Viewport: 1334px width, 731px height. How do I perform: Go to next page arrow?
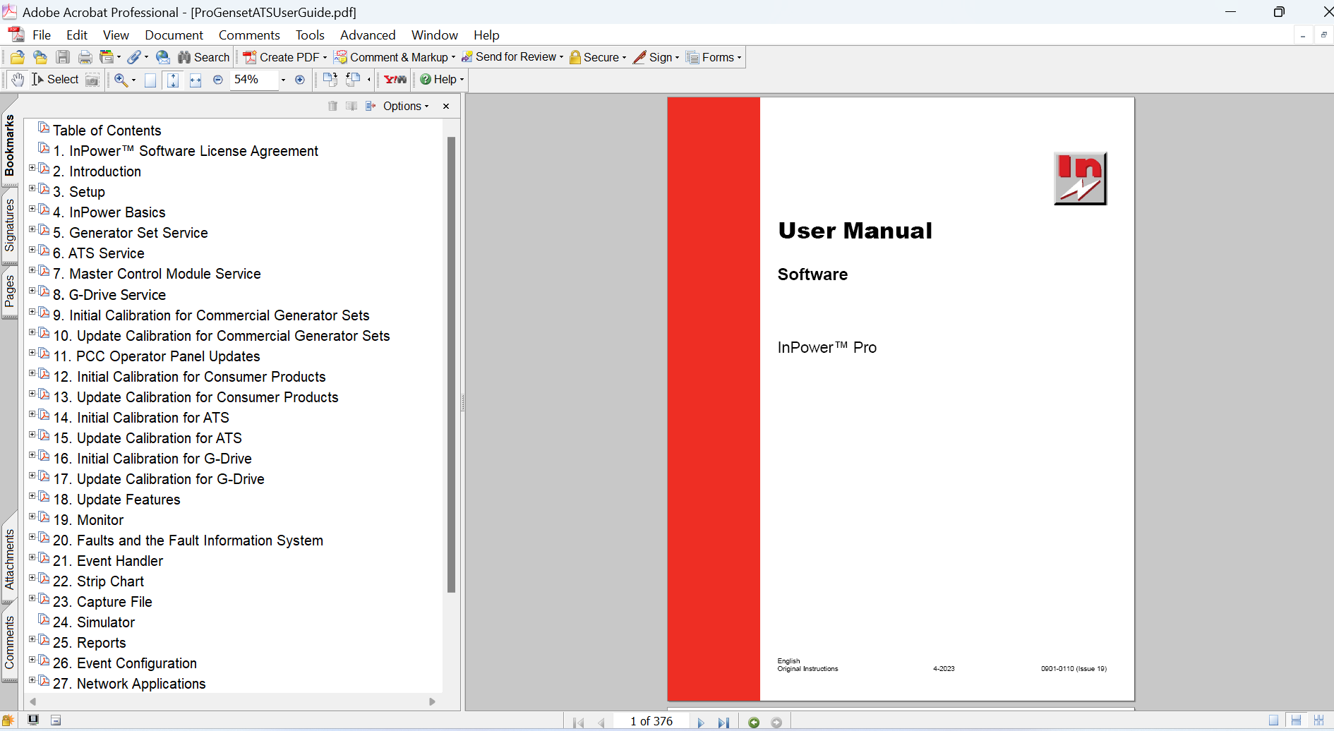pos(700,722)
